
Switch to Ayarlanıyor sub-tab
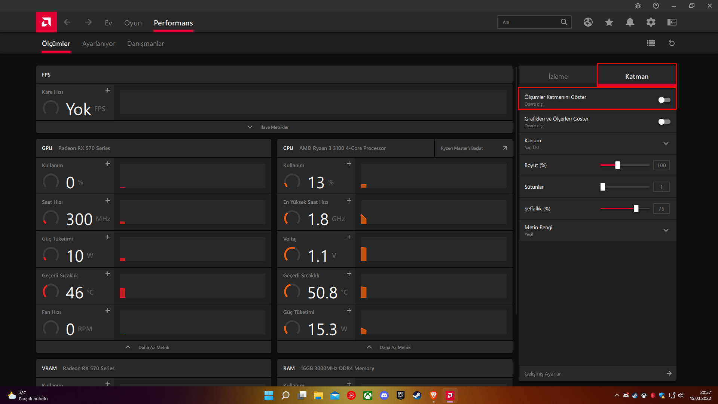click(99, 43)
